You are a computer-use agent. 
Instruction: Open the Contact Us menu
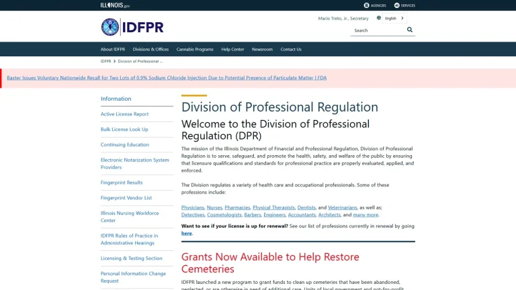click(291, 49)
